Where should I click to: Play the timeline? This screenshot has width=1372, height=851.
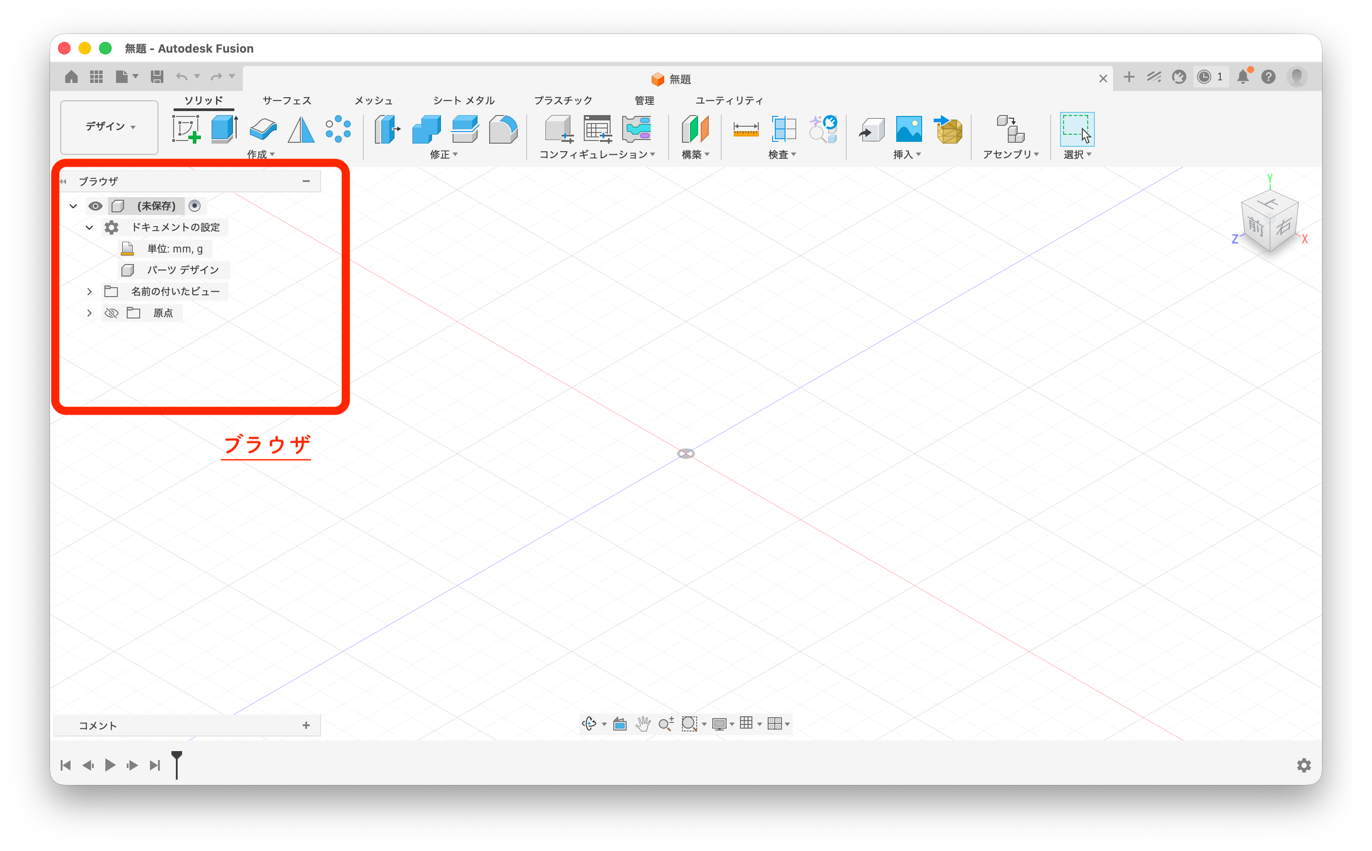point(110,765)
